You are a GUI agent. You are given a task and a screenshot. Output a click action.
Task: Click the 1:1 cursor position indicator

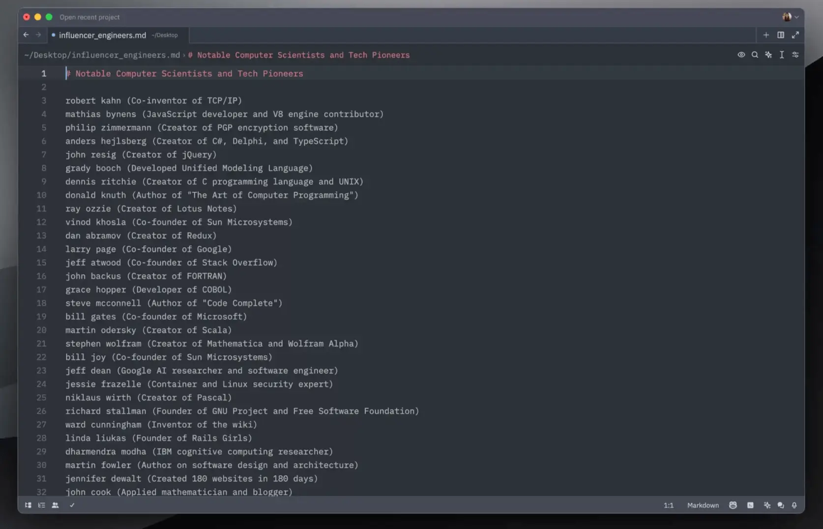pos(668,505)
